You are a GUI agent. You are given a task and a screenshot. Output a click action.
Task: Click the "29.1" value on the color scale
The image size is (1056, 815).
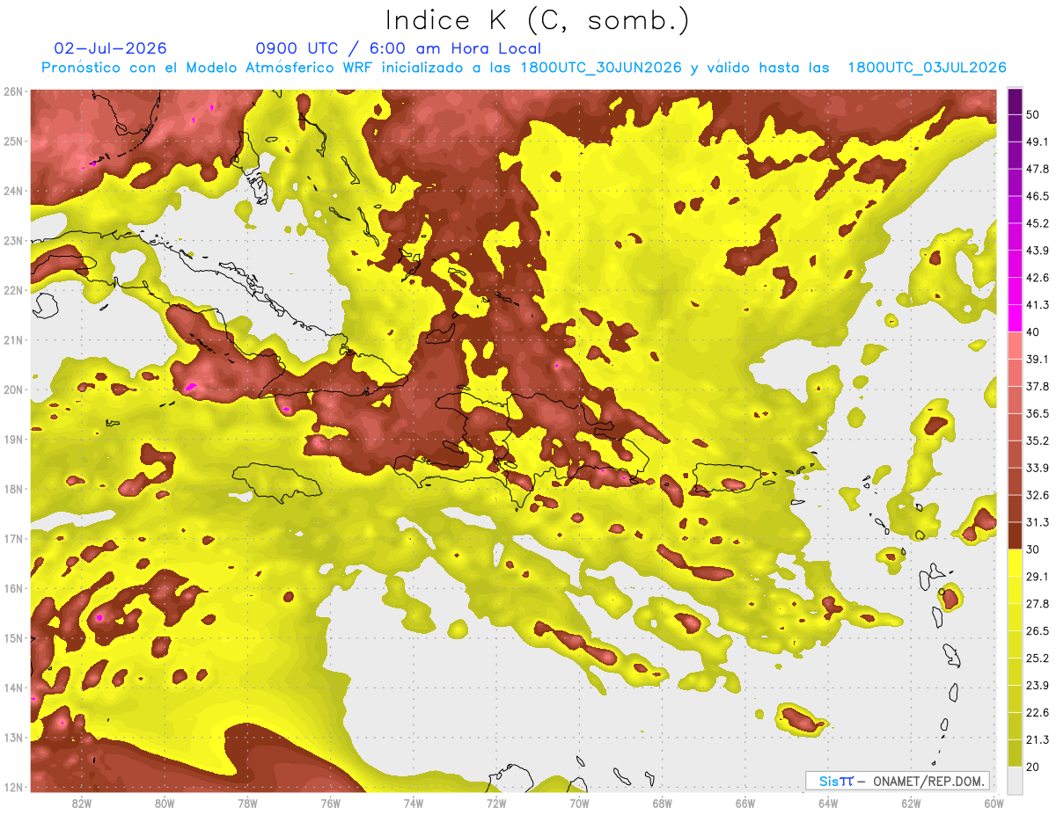1038,577
